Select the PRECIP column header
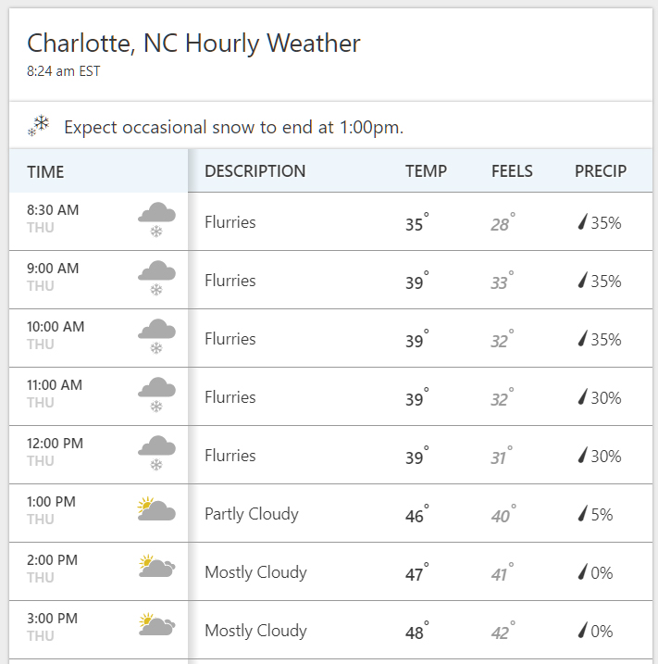 [601, 171]
